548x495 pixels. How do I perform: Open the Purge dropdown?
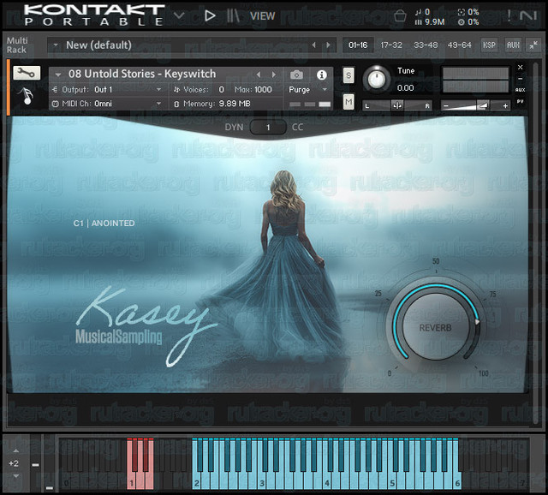tap(308, 89)
